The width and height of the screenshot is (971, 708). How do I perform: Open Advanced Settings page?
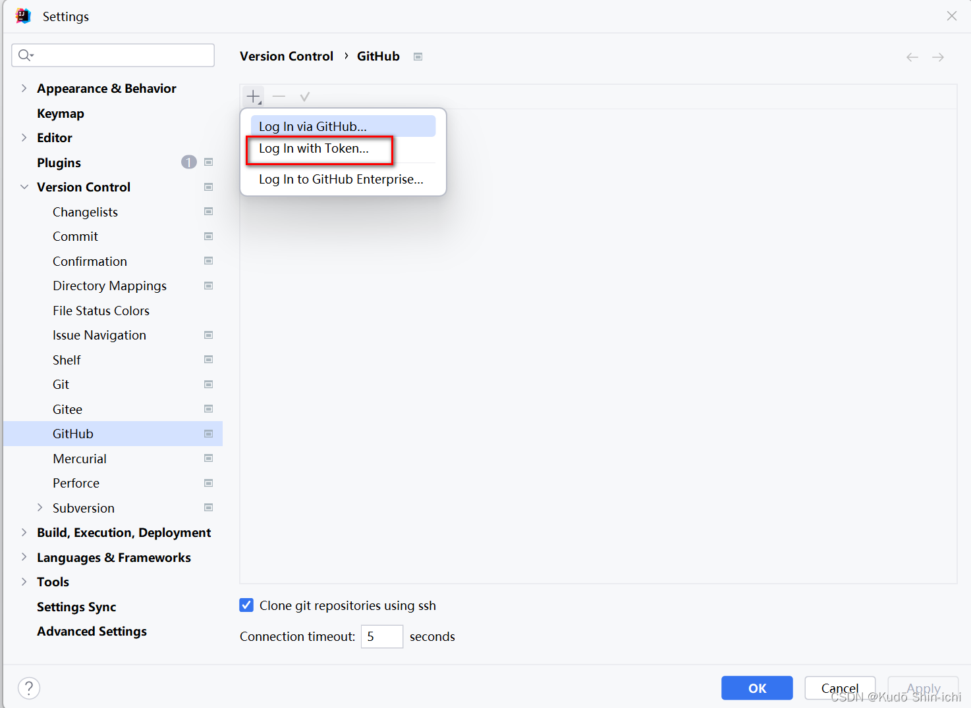[92, 631]
